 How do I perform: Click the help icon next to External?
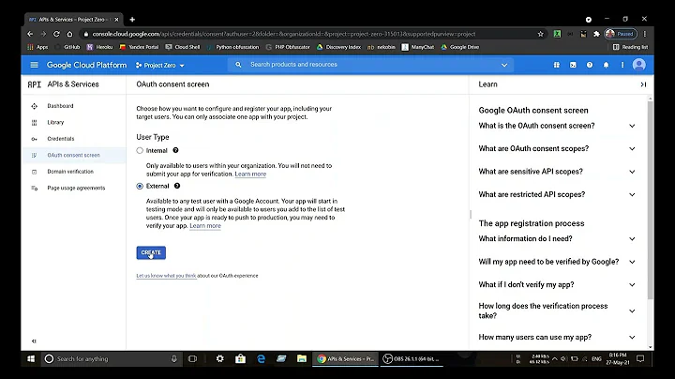[x=177, y=186]
